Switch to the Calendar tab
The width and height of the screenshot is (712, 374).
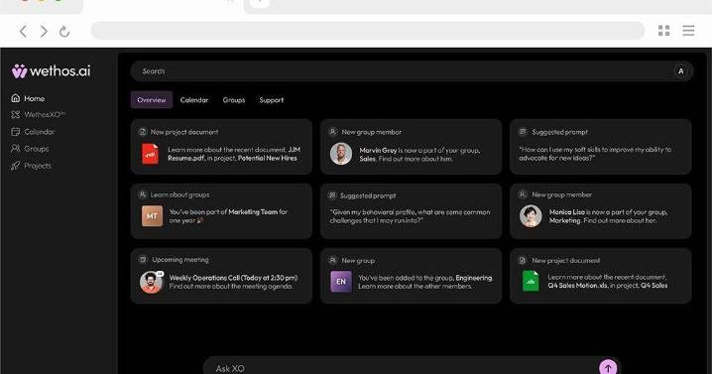tap(194, 100)
